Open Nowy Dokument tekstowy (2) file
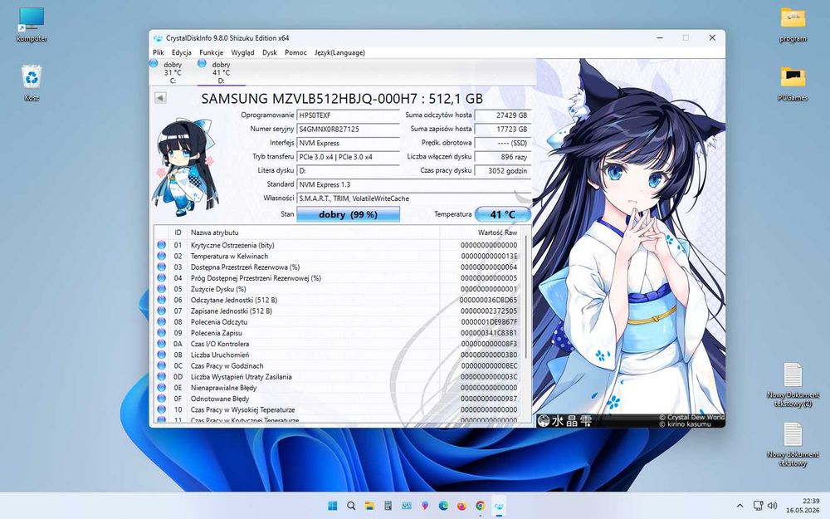Screen dimensions: 830x519 point(793,385)
